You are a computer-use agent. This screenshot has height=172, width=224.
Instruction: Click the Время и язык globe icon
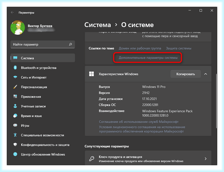[15, 116]
